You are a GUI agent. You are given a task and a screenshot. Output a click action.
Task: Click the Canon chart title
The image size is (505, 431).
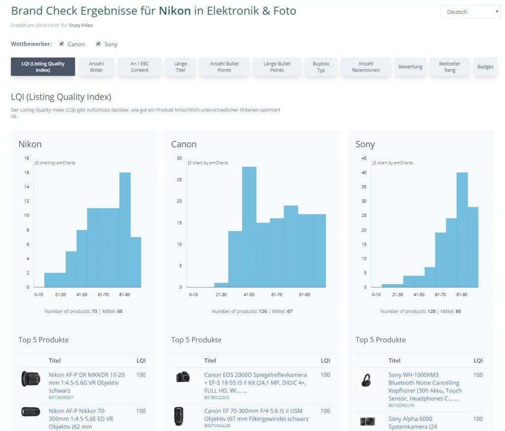[184, 144]
